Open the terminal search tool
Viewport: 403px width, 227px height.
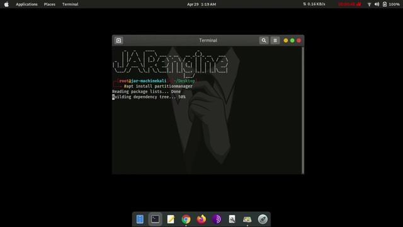(264, 40)
